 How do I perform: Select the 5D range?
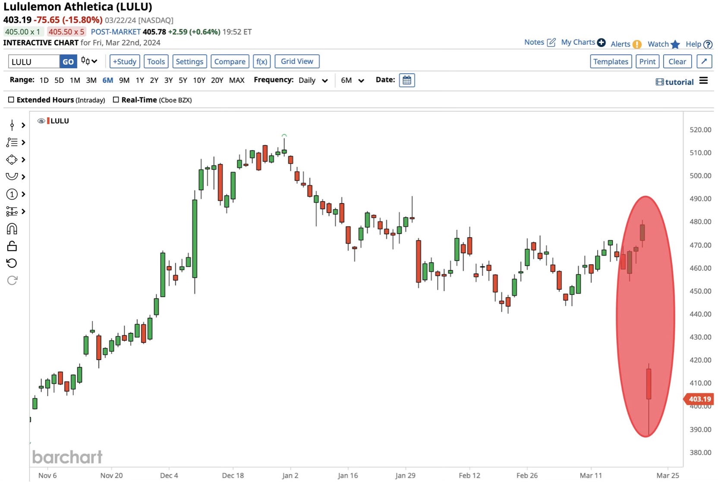pyautogui.click(x=59, y=80)
